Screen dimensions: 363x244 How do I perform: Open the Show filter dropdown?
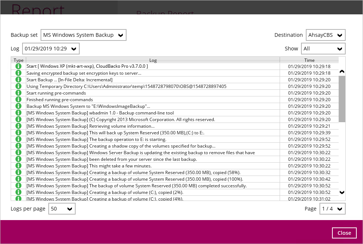pyautogui.click(x=323, y=48)
